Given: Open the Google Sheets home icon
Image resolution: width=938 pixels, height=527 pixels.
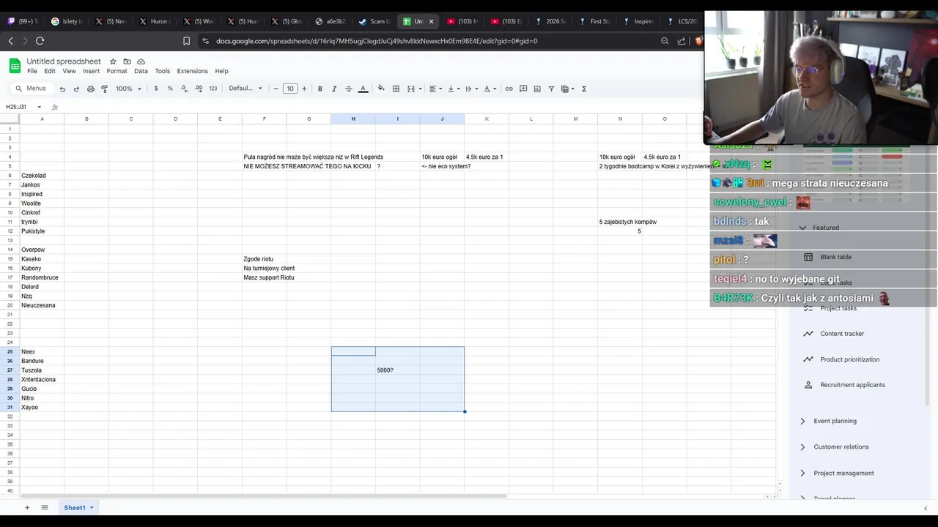Looking at the screenshot, I should (15, 66).
